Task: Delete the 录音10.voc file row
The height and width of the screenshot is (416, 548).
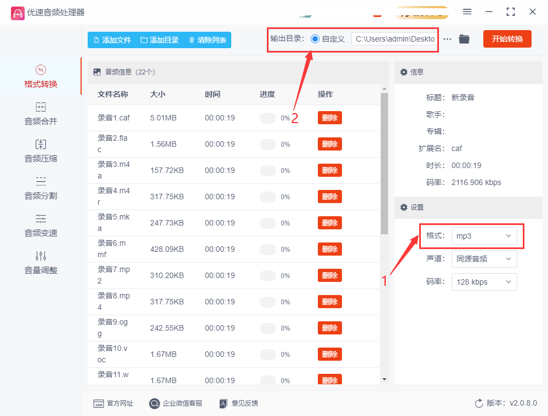Action: (x=329, y=354)
